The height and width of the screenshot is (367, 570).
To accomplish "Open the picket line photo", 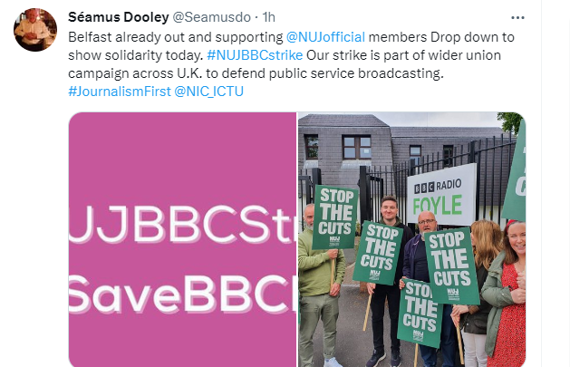I will coord(412,239).
